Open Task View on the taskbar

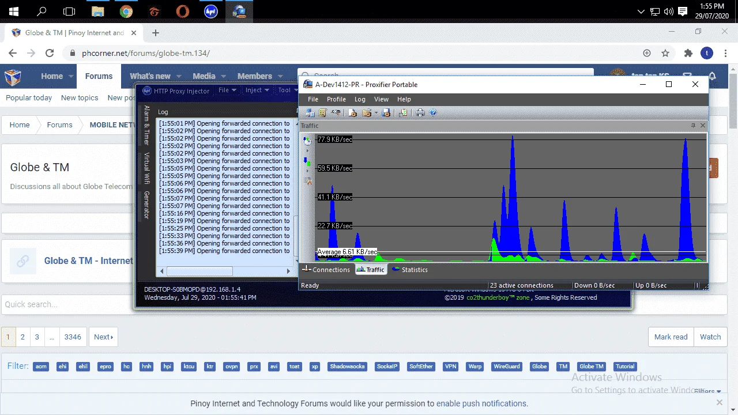[69, 11]
